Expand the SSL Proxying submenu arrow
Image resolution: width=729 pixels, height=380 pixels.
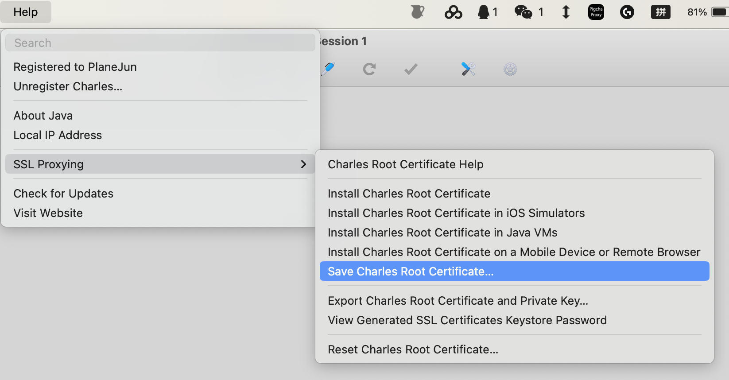click(303, 164)
